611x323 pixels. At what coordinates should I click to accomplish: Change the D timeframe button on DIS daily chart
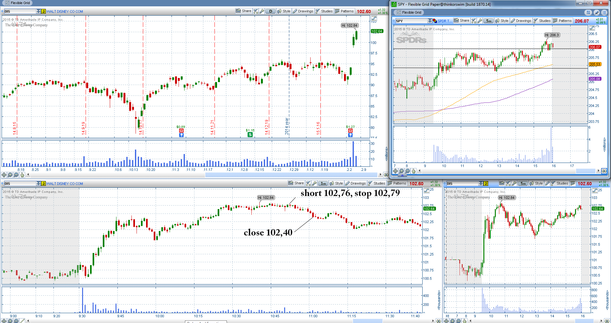(x=270, y=11)
